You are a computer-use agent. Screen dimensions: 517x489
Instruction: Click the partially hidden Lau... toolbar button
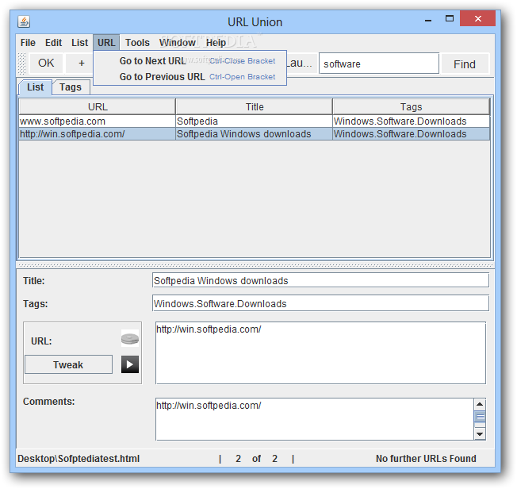click(x=301, y=63)
